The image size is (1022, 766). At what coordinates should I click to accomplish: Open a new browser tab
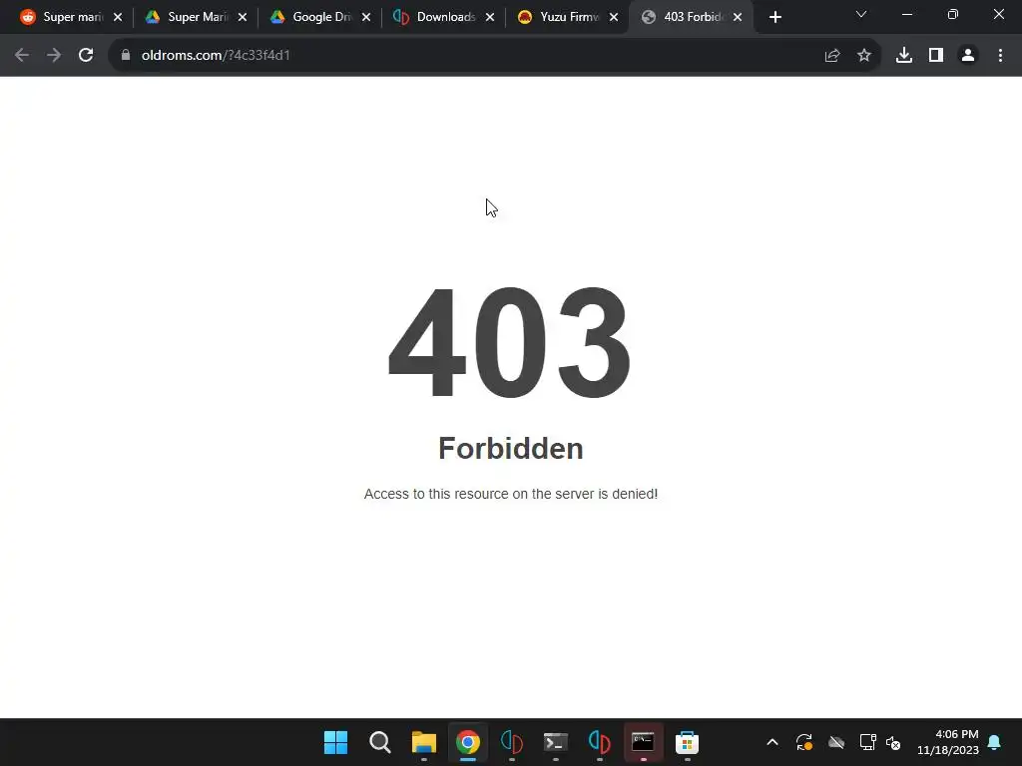tap(774, 17)
